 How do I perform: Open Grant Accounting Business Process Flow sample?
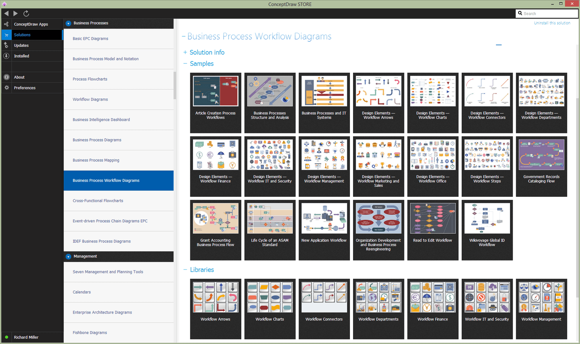pyautogui.click(x=216, y=230)
